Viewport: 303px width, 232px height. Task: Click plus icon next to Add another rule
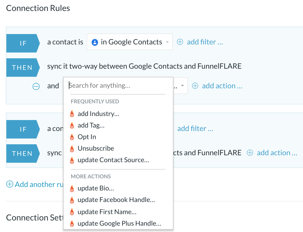click(x=10, y=184)
